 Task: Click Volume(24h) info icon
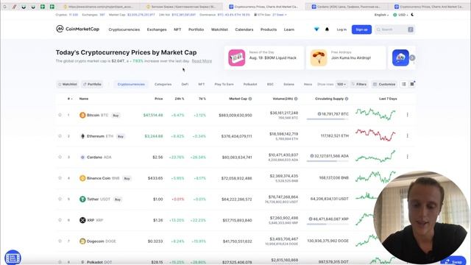296,99
